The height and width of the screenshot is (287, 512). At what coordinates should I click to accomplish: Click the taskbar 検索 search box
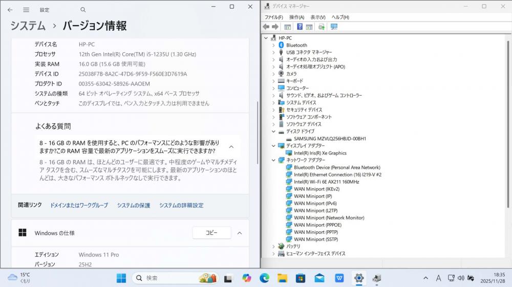175,278
